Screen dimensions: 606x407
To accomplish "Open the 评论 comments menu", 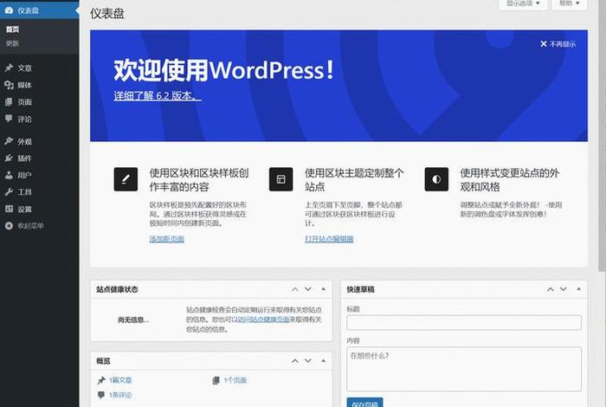I will (x=40, y=119).
